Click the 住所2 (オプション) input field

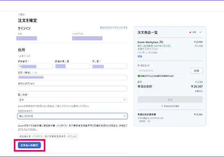coord(72,88)
